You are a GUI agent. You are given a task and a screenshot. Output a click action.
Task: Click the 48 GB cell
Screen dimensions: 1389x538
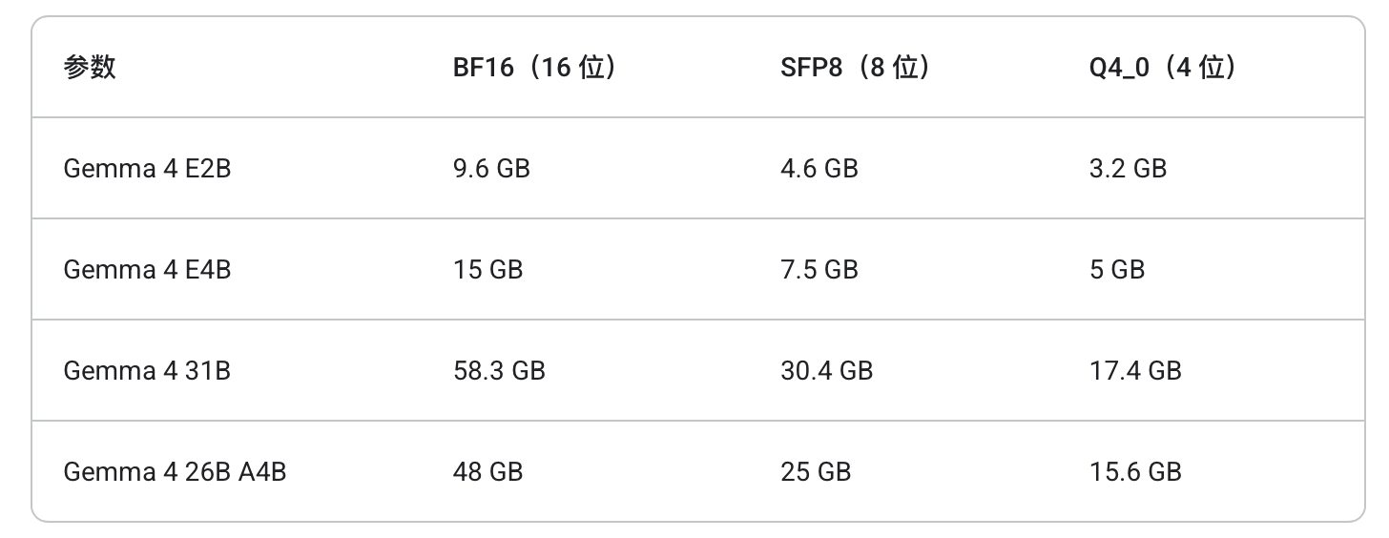(487, 472)
